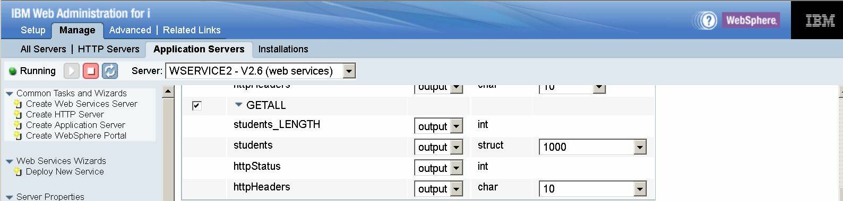Click the Create HTTP Server wizard icon
The height and width of the screenshot is (201, 843).
click(x=18, y=114)
